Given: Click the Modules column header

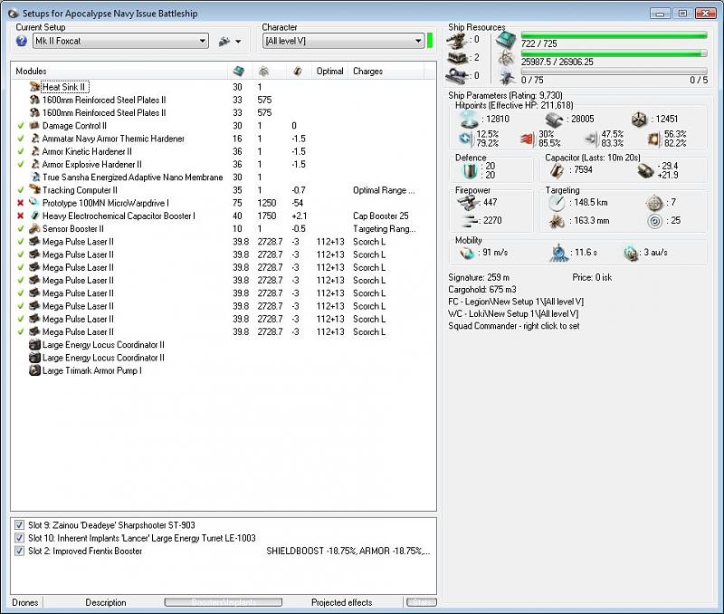Looking at the screenshot, I should [x=119, y=72].
